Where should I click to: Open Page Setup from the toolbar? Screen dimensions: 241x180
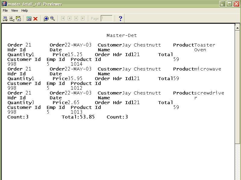[12, 19]
